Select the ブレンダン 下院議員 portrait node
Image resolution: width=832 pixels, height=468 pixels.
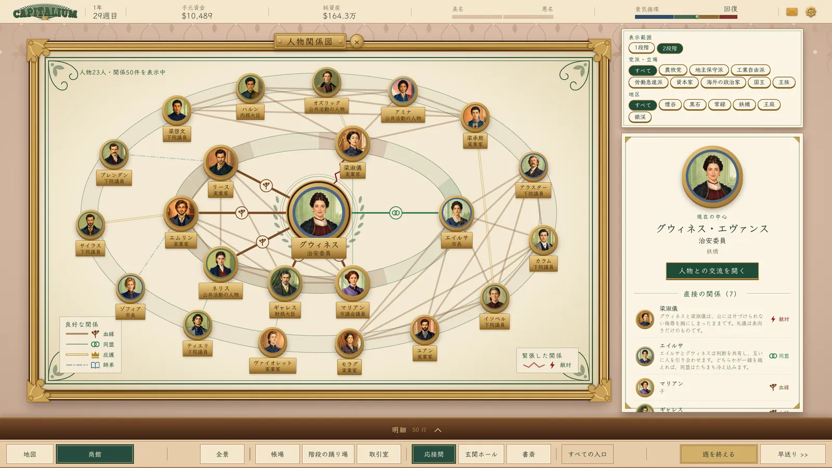tap(114, 154)
